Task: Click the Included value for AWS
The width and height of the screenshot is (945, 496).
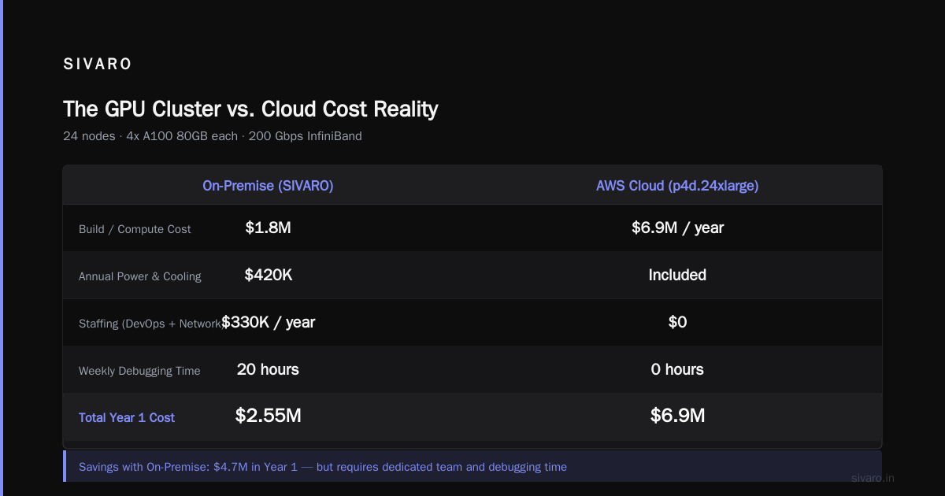Action: [677, 275]
